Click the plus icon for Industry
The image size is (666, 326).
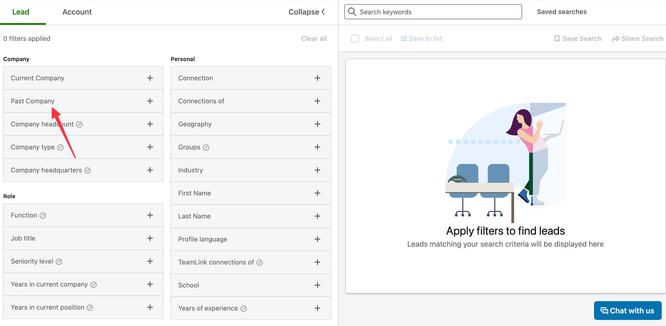pos(317,170)
